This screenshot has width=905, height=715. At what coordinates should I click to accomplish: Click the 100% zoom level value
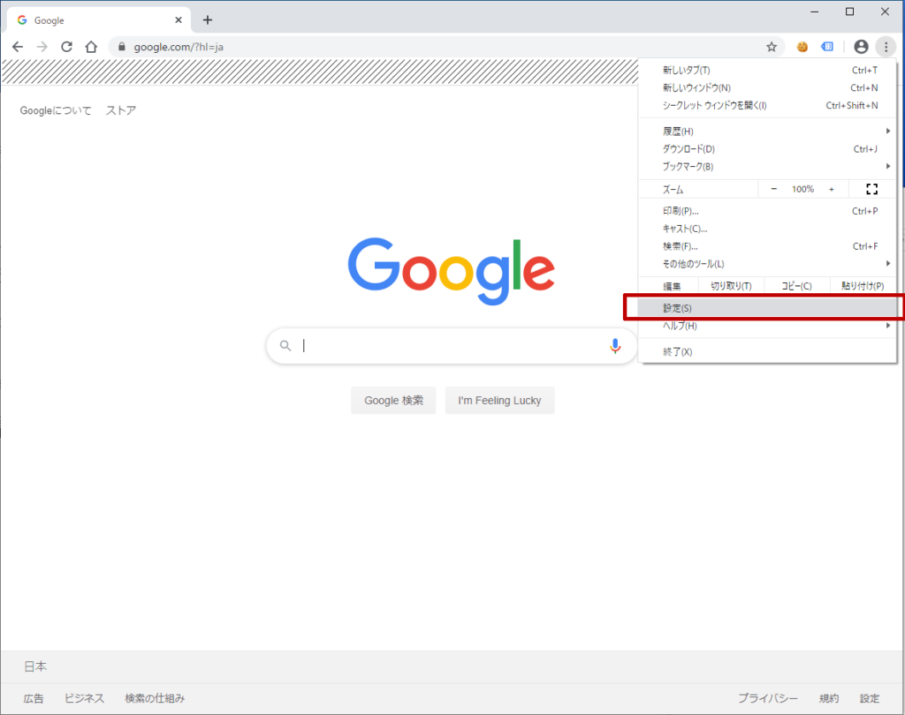(802, 189)
